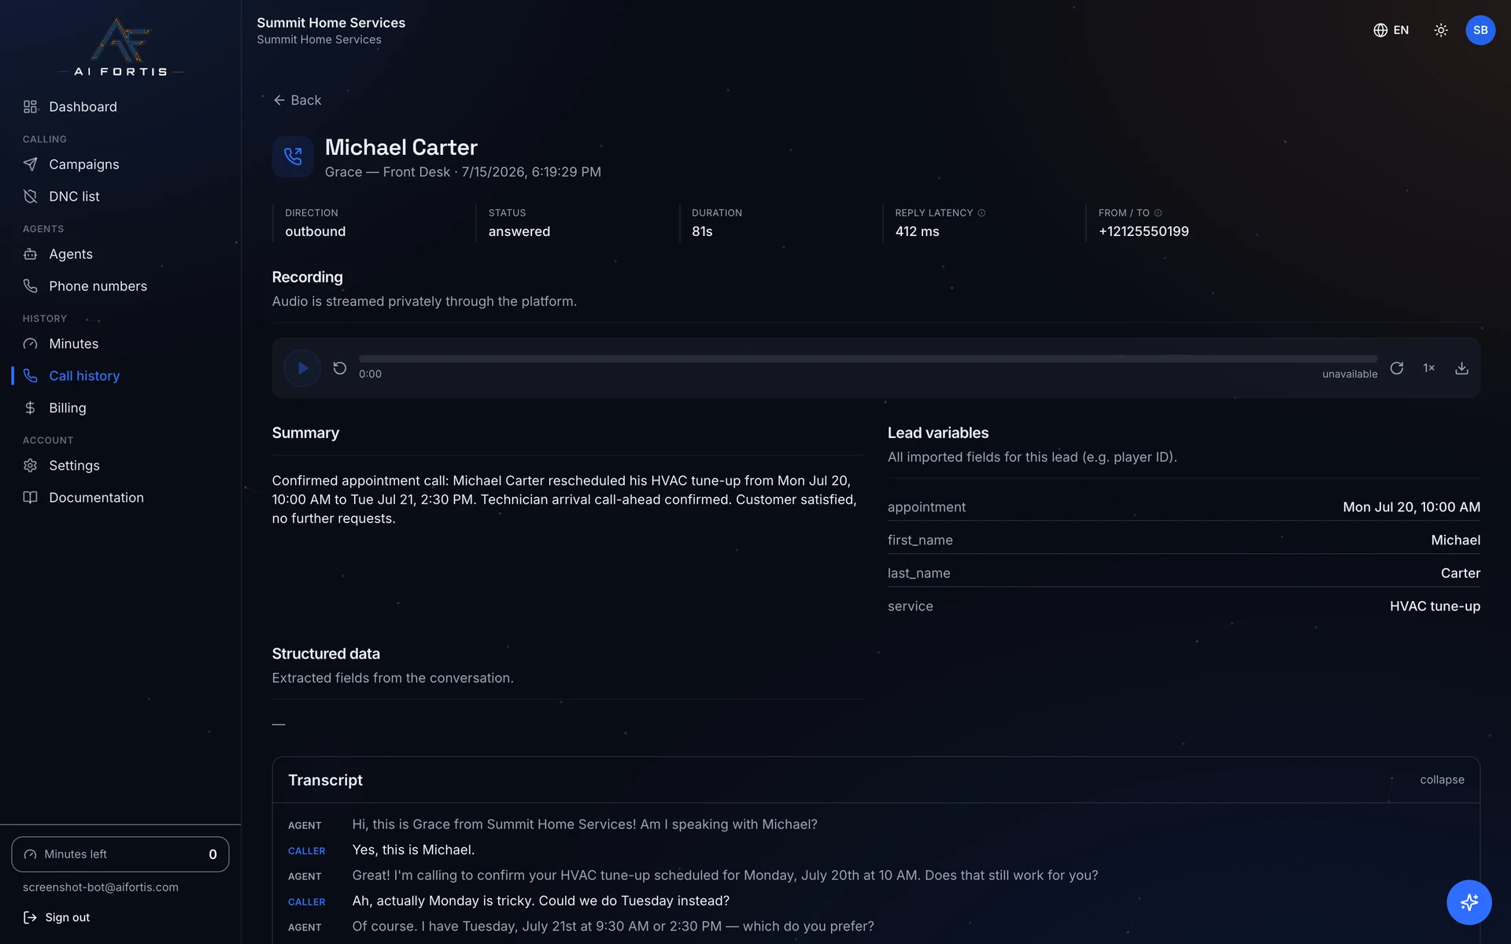Download the call recording

pyautogui.click(x=1461, y=368)
